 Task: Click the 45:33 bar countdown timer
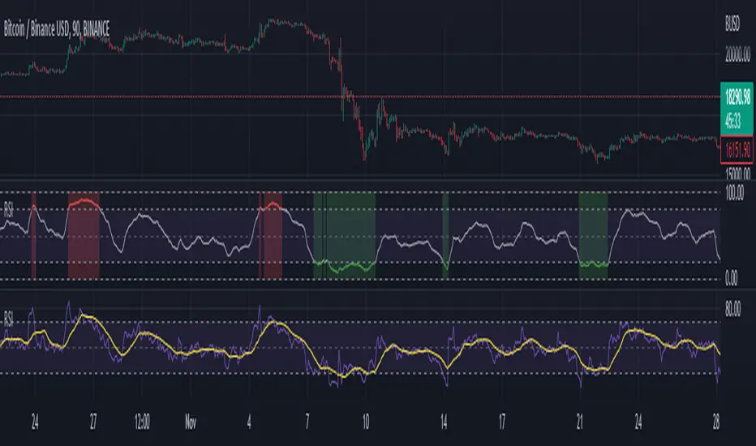pos(732,122)
